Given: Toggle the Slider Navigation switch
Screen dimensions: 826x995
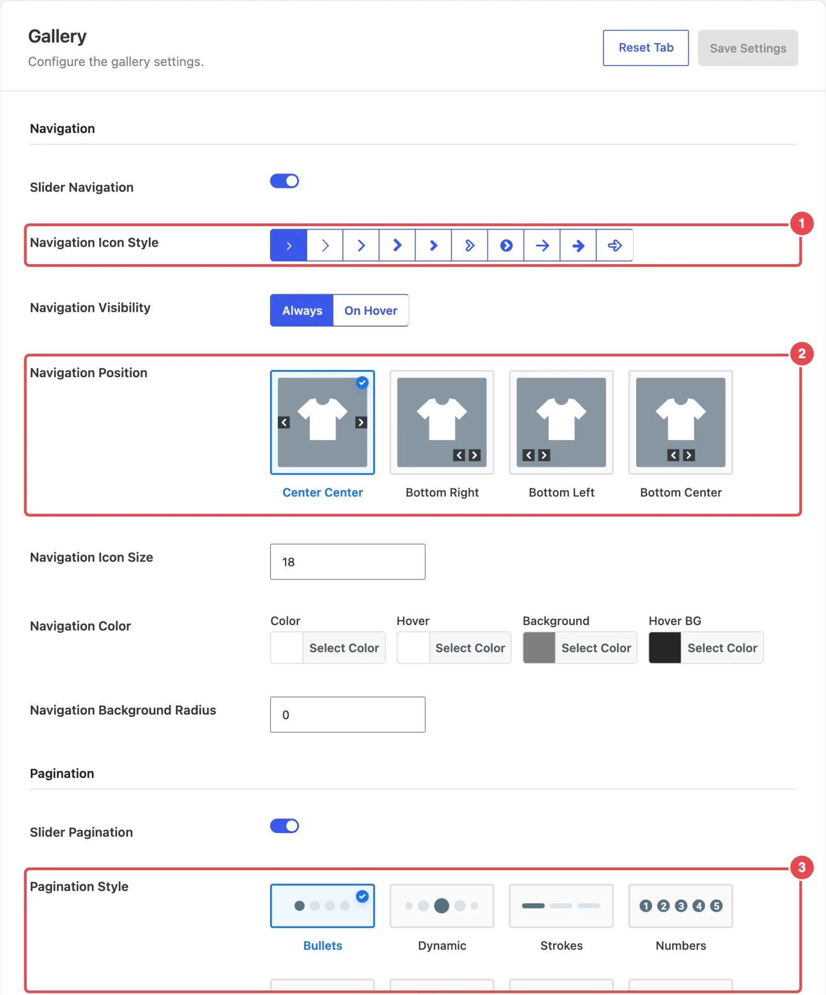Looking at the screenshot, I should click(x=284, y=181).
